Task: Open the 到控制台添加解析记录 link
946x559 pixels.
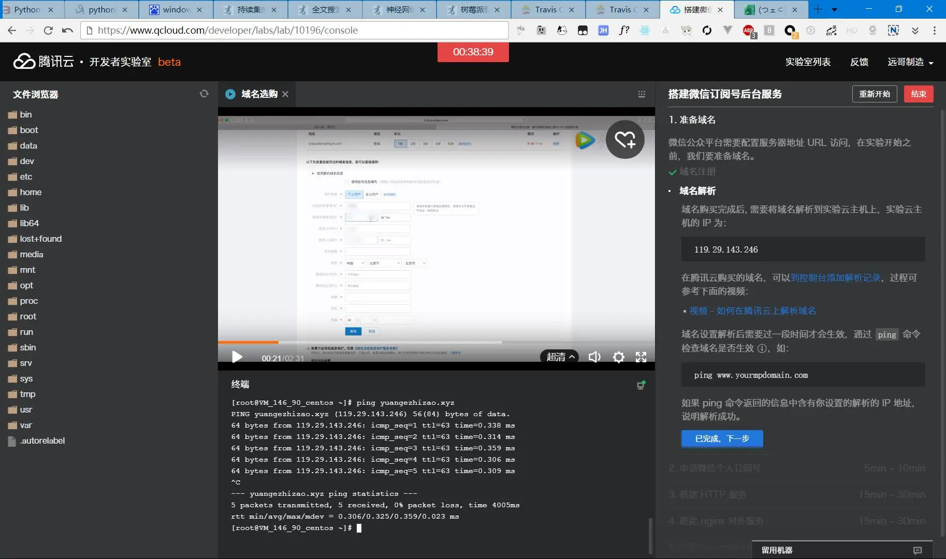Action: [835, 278]
